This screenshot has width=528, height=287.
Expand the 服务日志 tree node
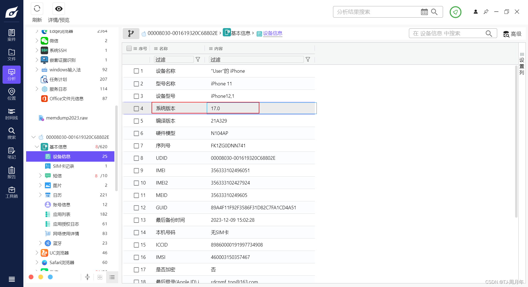click(x=37, y=89)
